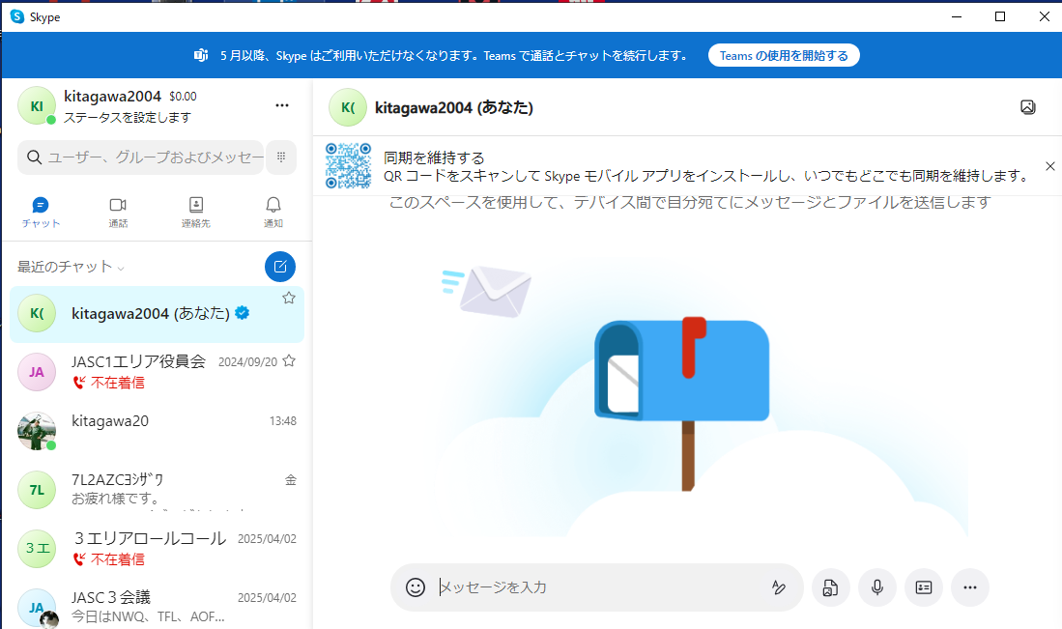Click the 今日はNWQ、TFL、AOF... message preview
This screenshot has width=1062, height=629.
[x=148, y=616]
